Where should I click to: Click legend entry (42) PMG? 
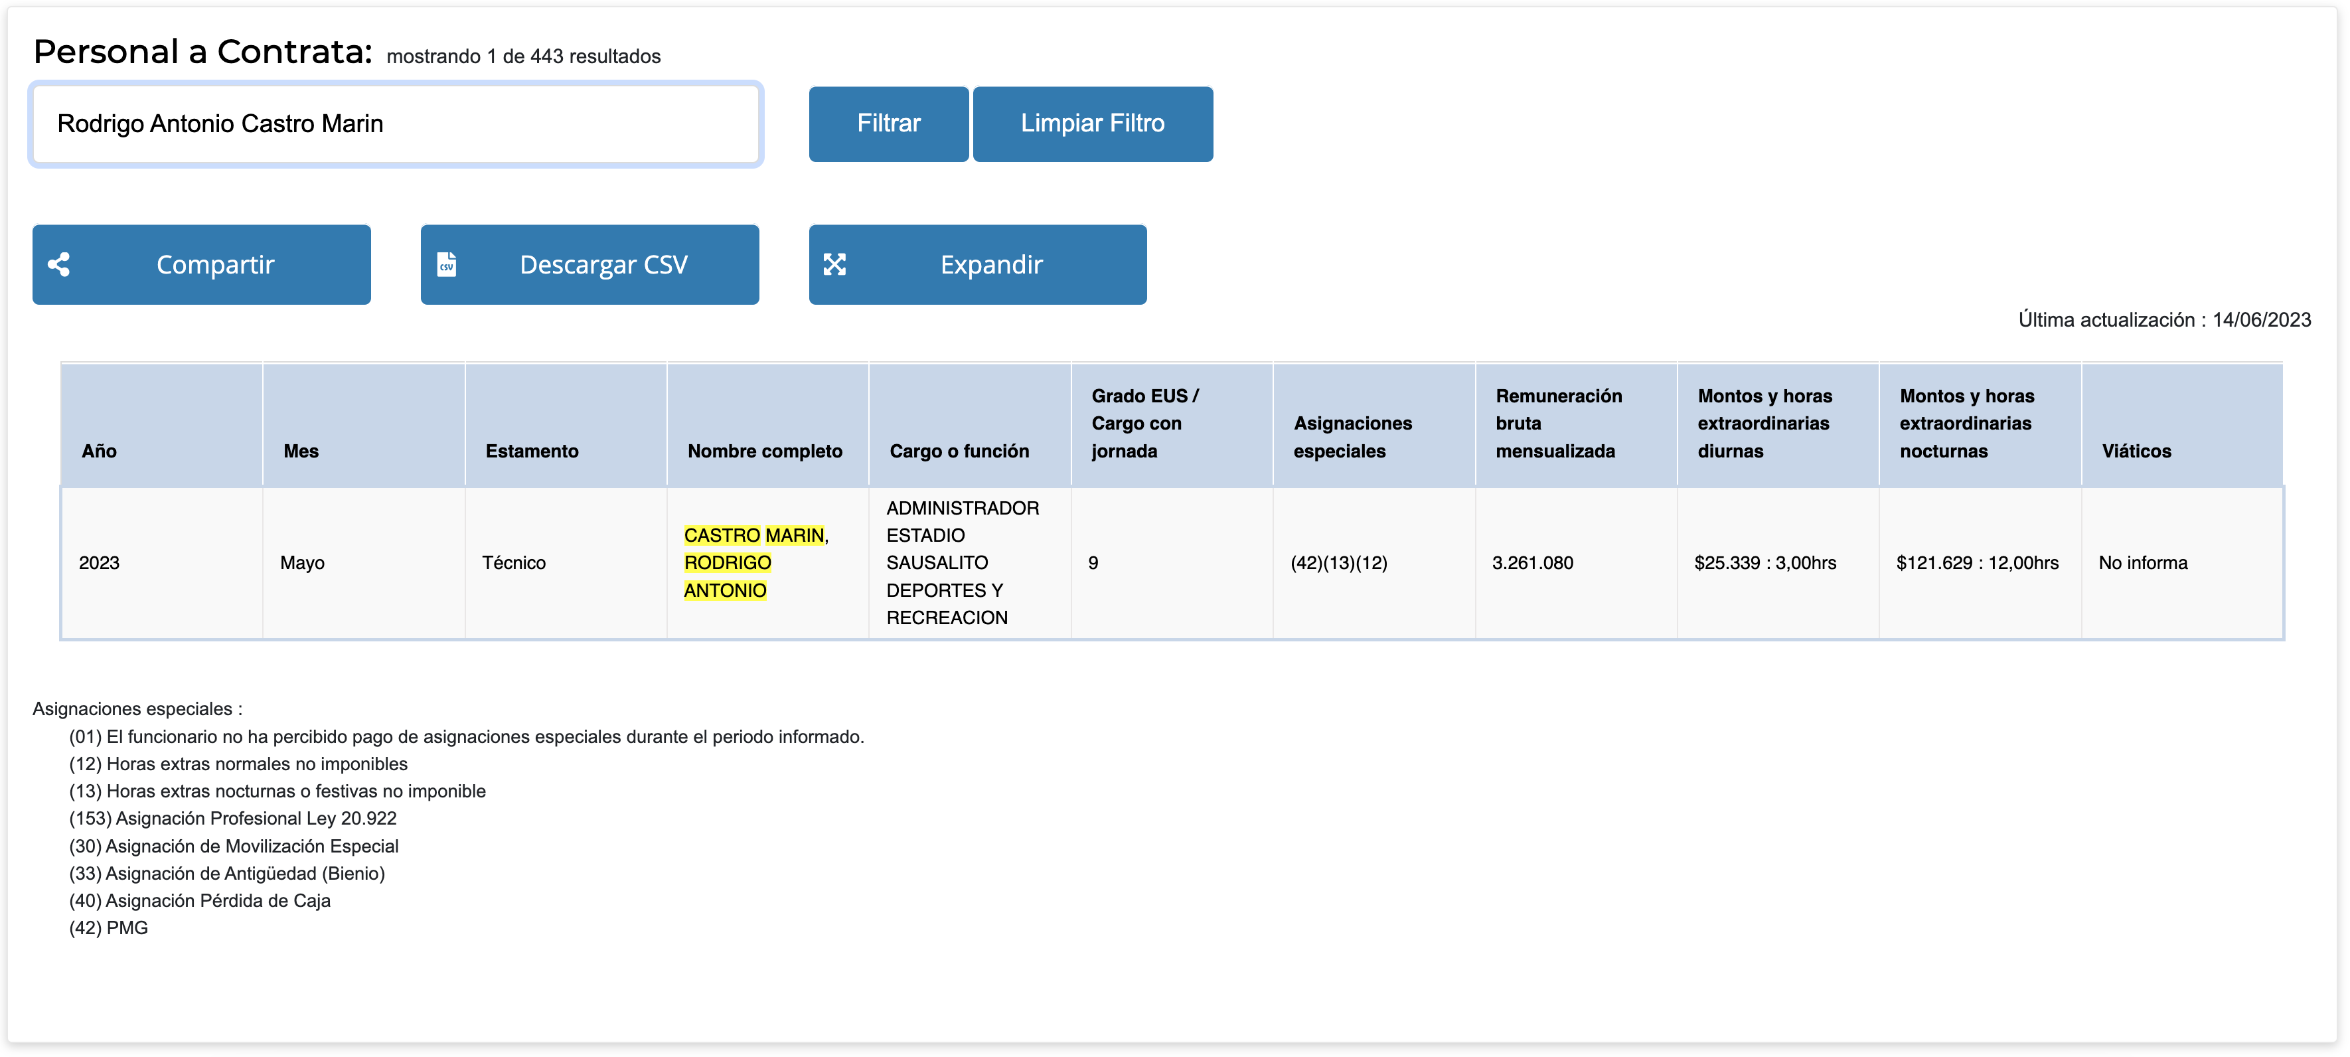point(109,928)
